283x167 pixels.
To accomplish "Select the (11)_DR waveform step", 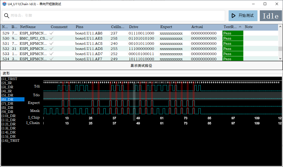I will click(9, 120).
